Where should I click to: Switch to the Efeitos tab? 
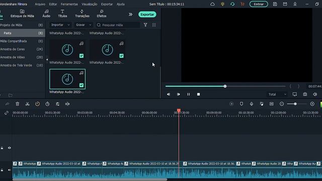coord(102,14)
